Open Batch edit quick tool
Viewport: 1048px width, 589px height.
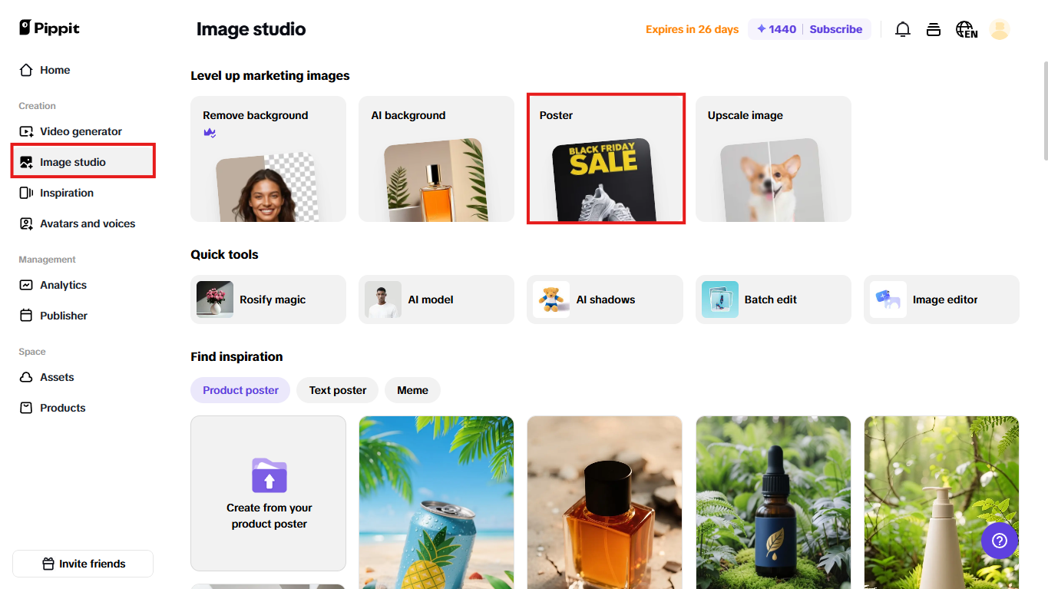pos(772,299)
